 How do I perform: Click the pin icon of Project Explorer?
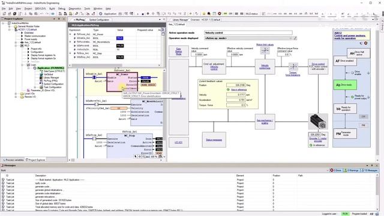pyautogui.click(x=59, y=19)
